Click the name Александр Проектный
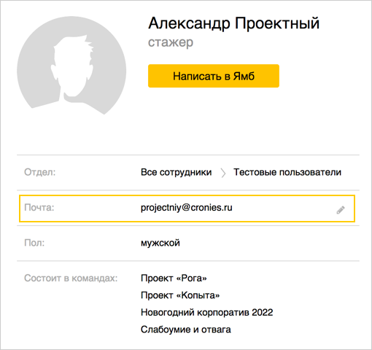This screenshot has width=372, height=350. [x=233, y=23]
